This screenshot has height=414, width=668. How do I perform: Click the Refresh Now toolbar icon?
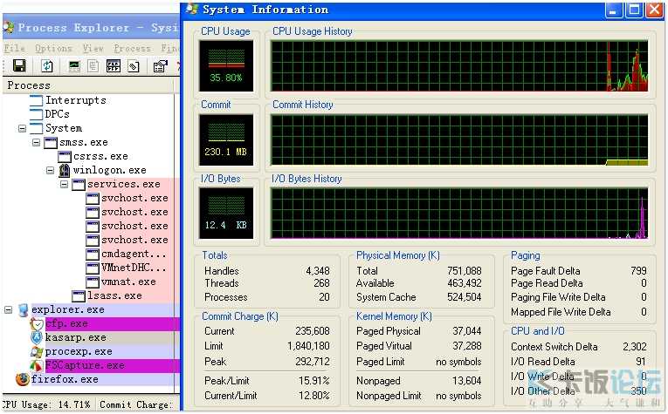[x=47, y=66]
